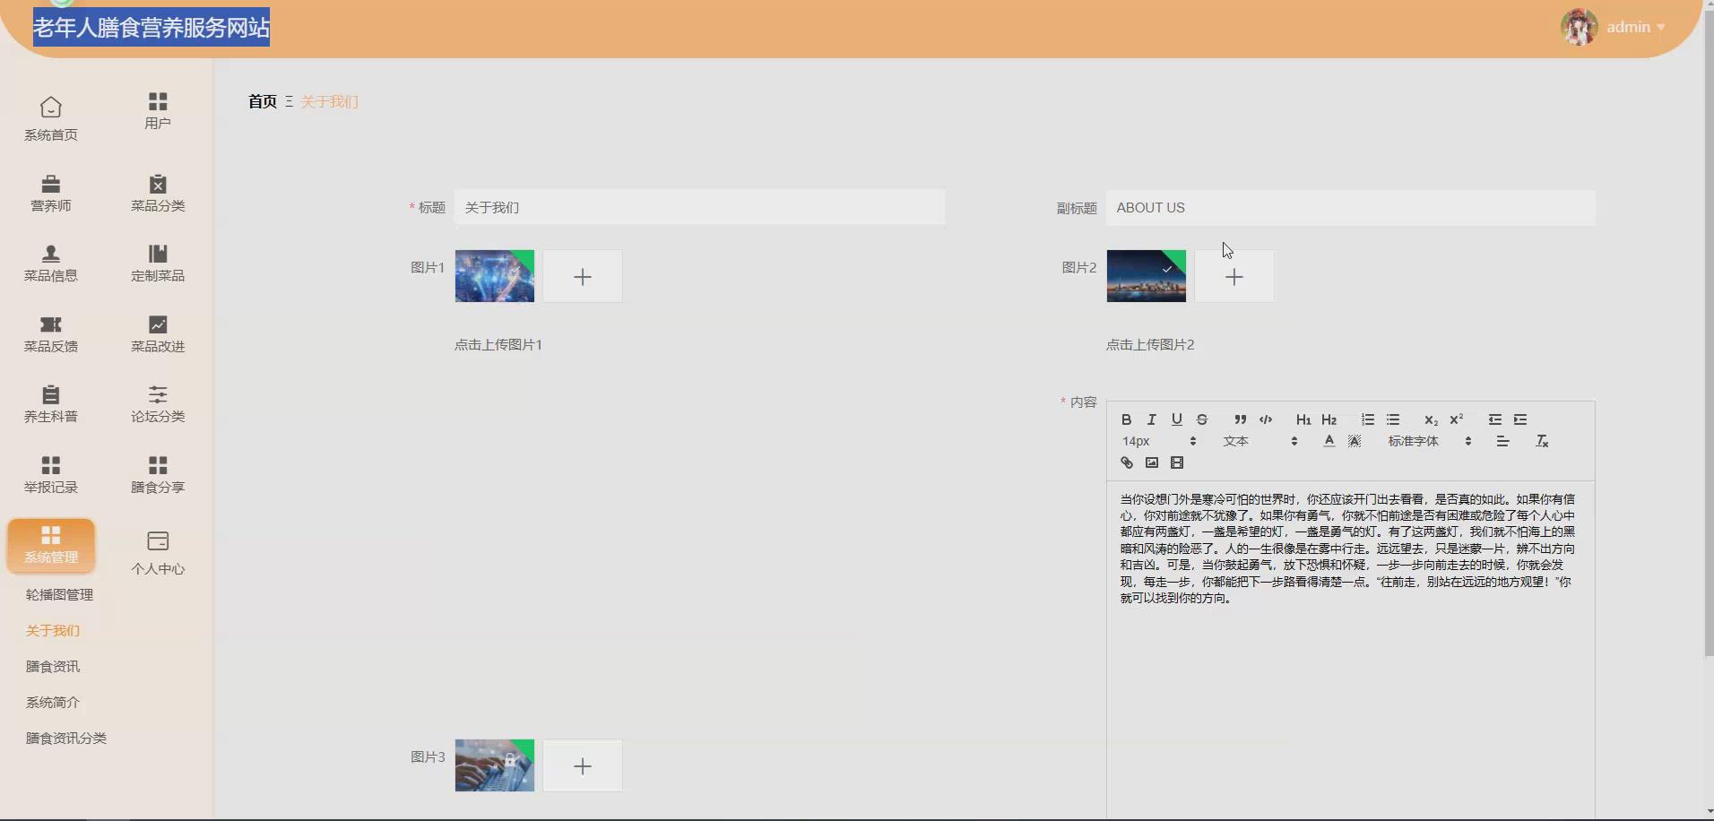
Task: Toggle underline formatting in the editor
Action: pyautogui.click(x=1177, y=419)
